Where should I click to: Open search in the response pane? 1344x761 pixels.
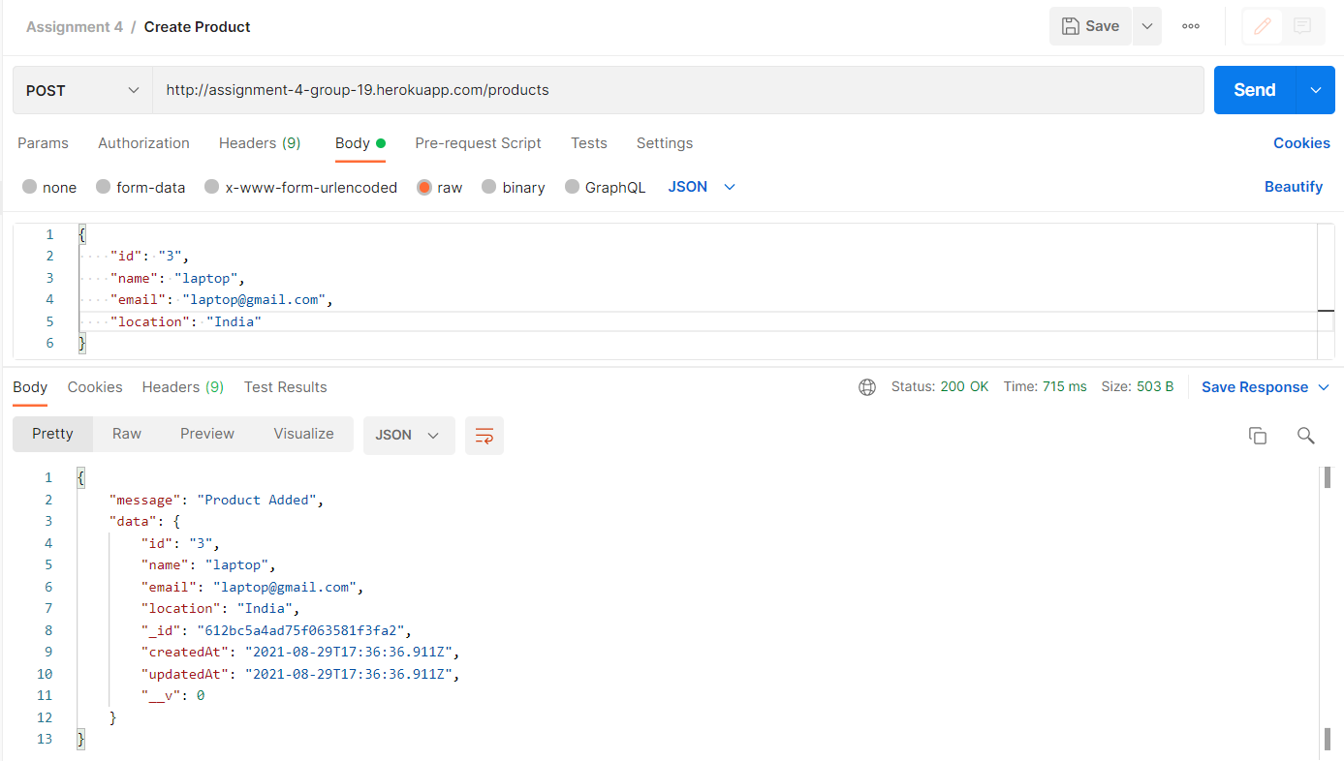[x=1305, y=436]
